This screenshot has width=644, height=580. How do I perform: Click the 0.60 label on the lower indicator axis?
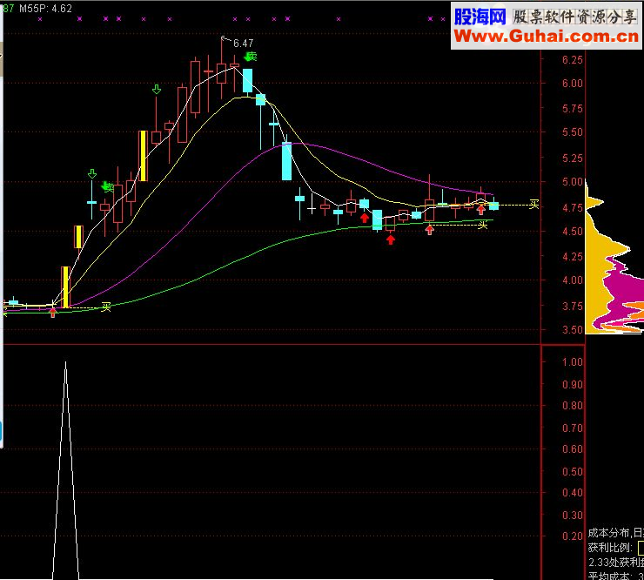tap(572, 449)
